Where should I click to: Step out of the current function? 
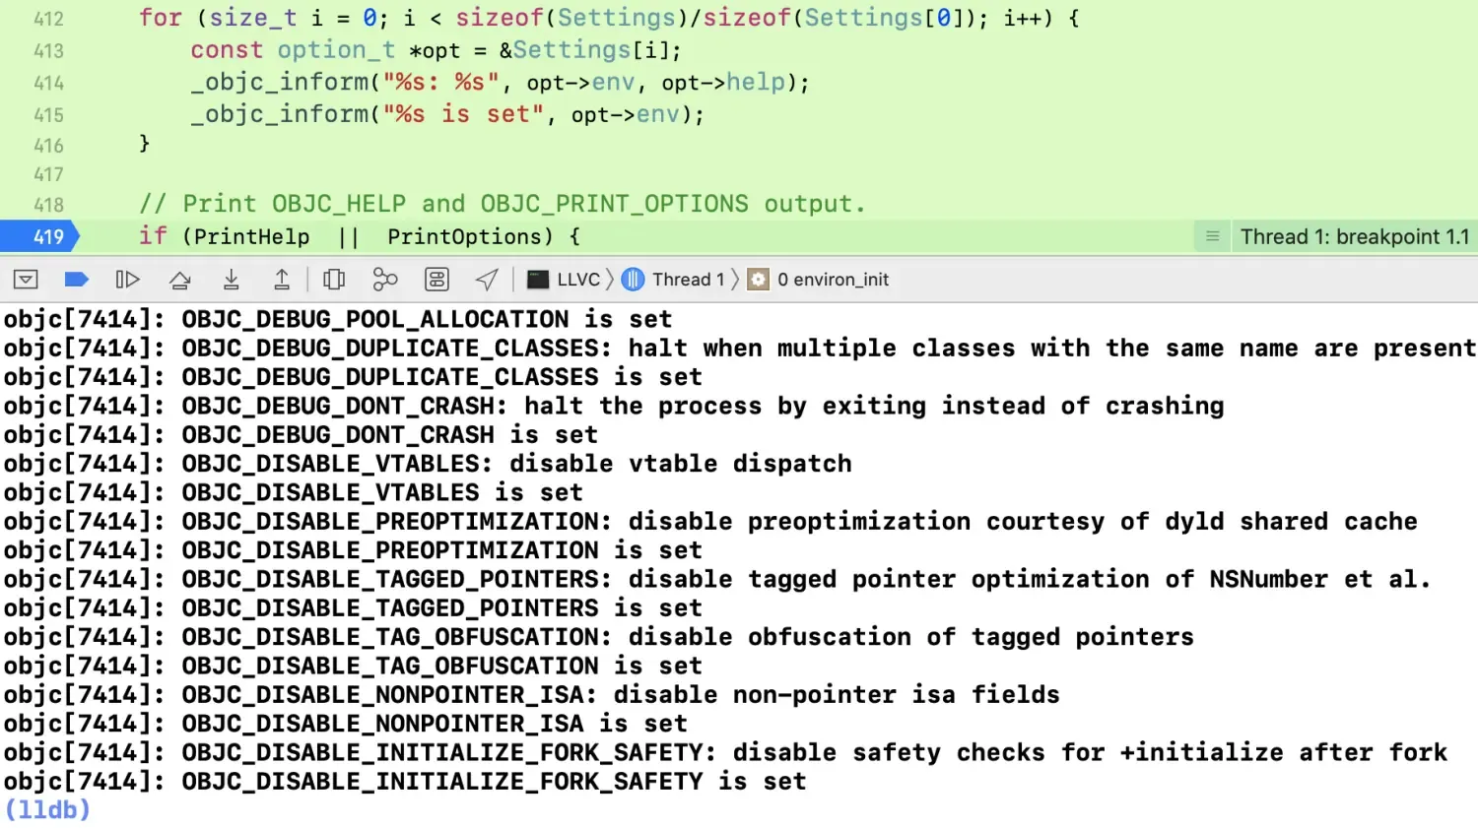tap(282, 280)
